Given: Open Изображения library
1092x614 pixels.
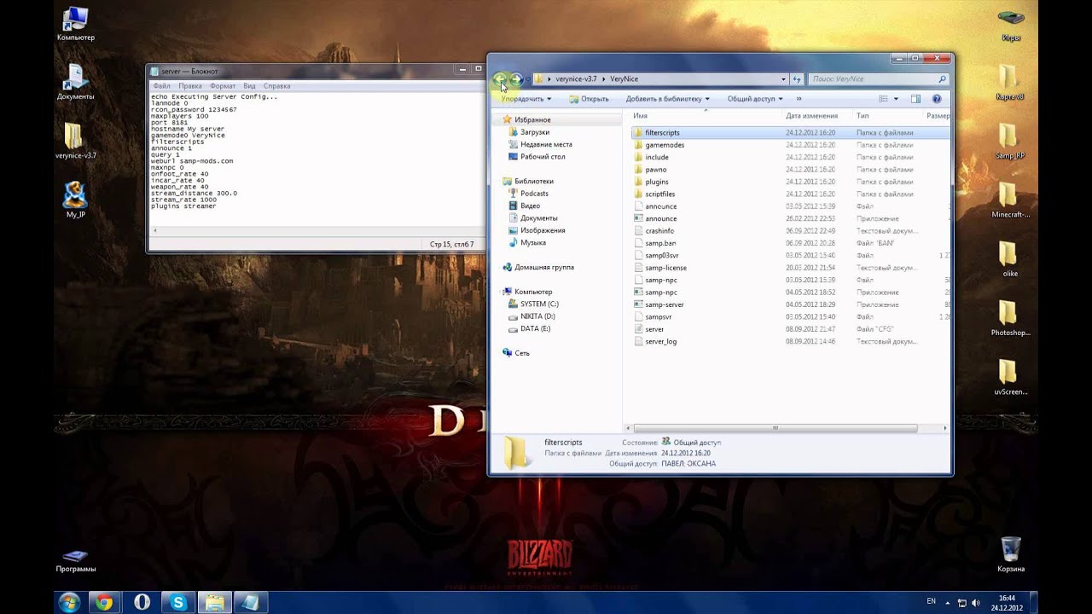Looking at the screenshot, I should [543, 230].
